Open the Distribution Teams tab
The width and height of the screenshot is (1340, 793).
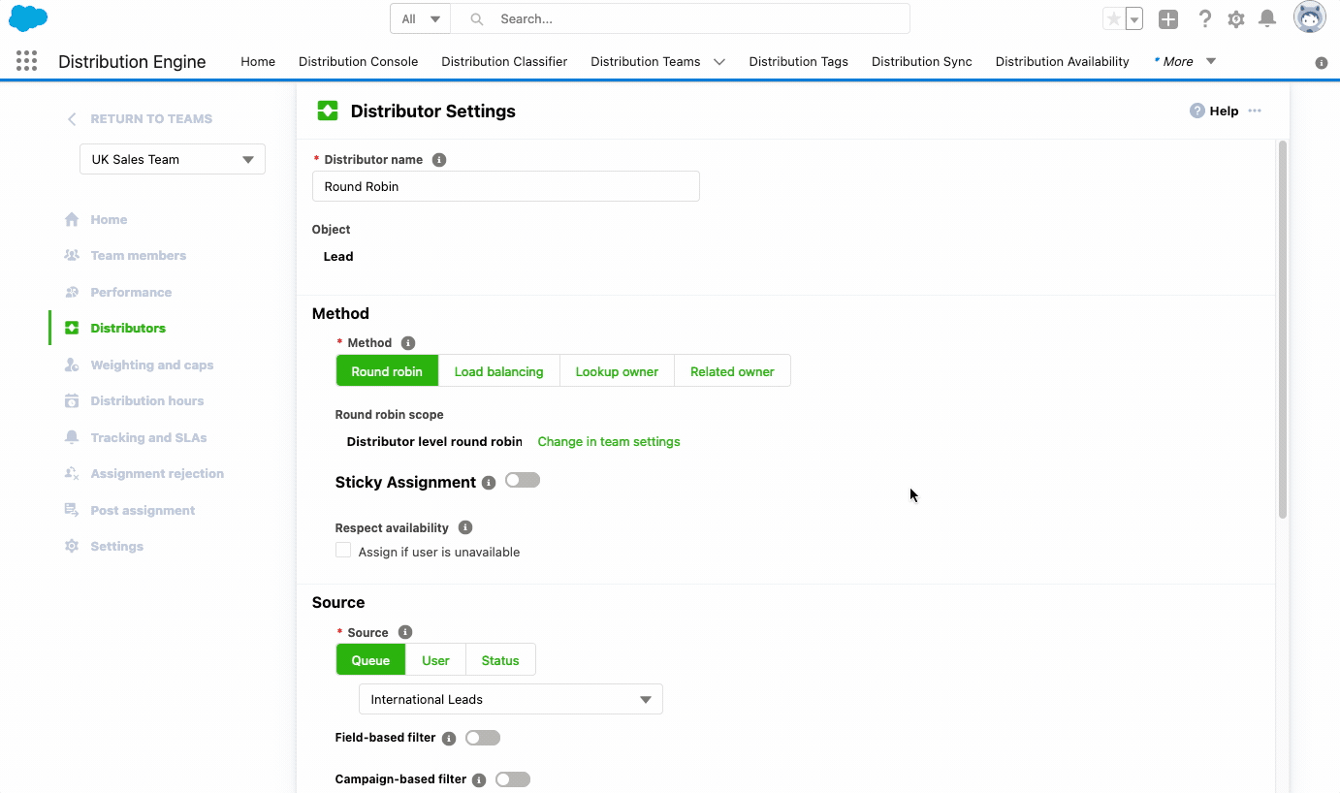click(646, 61)
